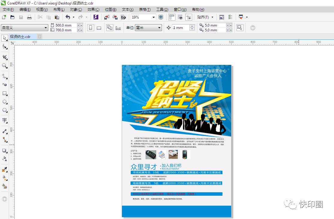Click the page height 700.0 mm field
This screenshot has width=334, height=219.
tap(66, 30)
